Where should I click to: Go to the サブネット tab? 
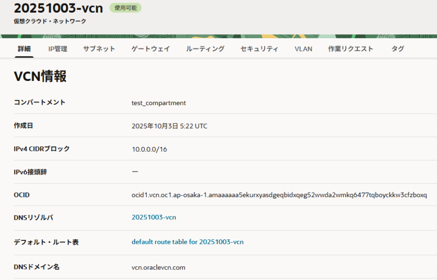pos(99,49)
